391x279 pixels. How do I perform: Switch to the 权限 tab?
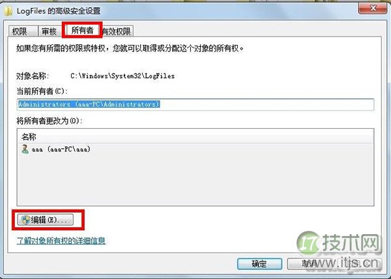click(23, 31)
